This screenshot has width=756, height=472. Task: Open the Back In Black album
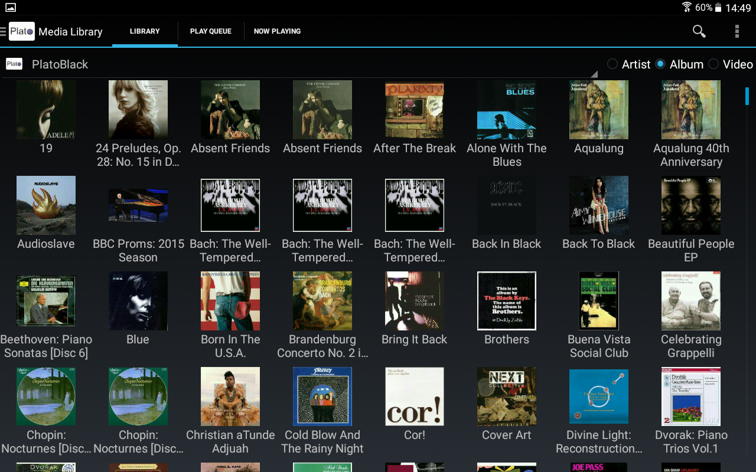506,205
